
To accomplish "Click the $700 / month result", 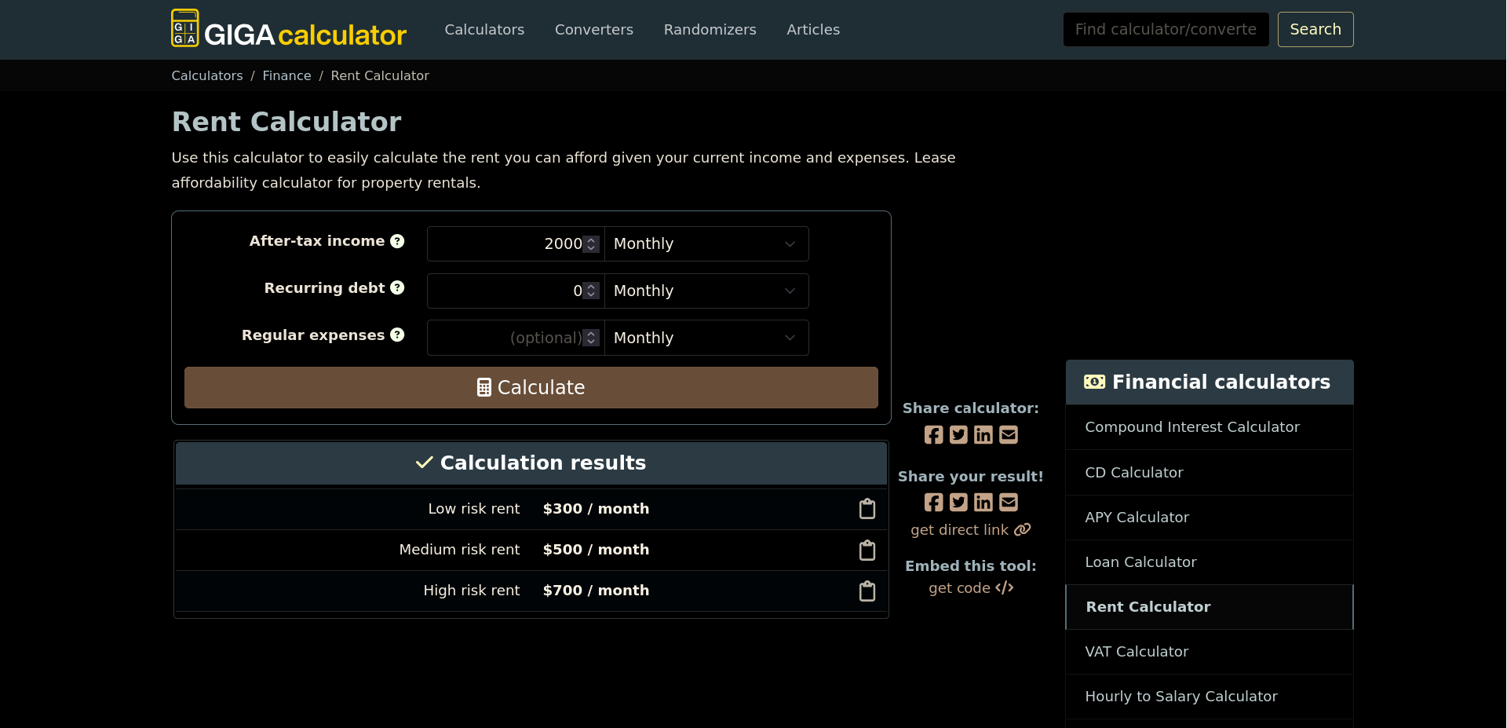I will (596, 591).
